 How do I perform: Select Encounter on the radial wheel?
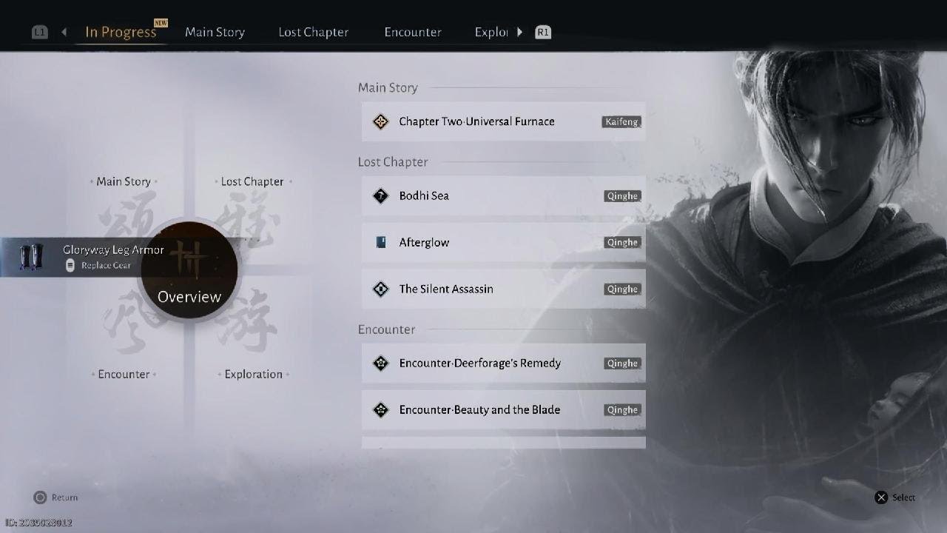tap(124, 374)
